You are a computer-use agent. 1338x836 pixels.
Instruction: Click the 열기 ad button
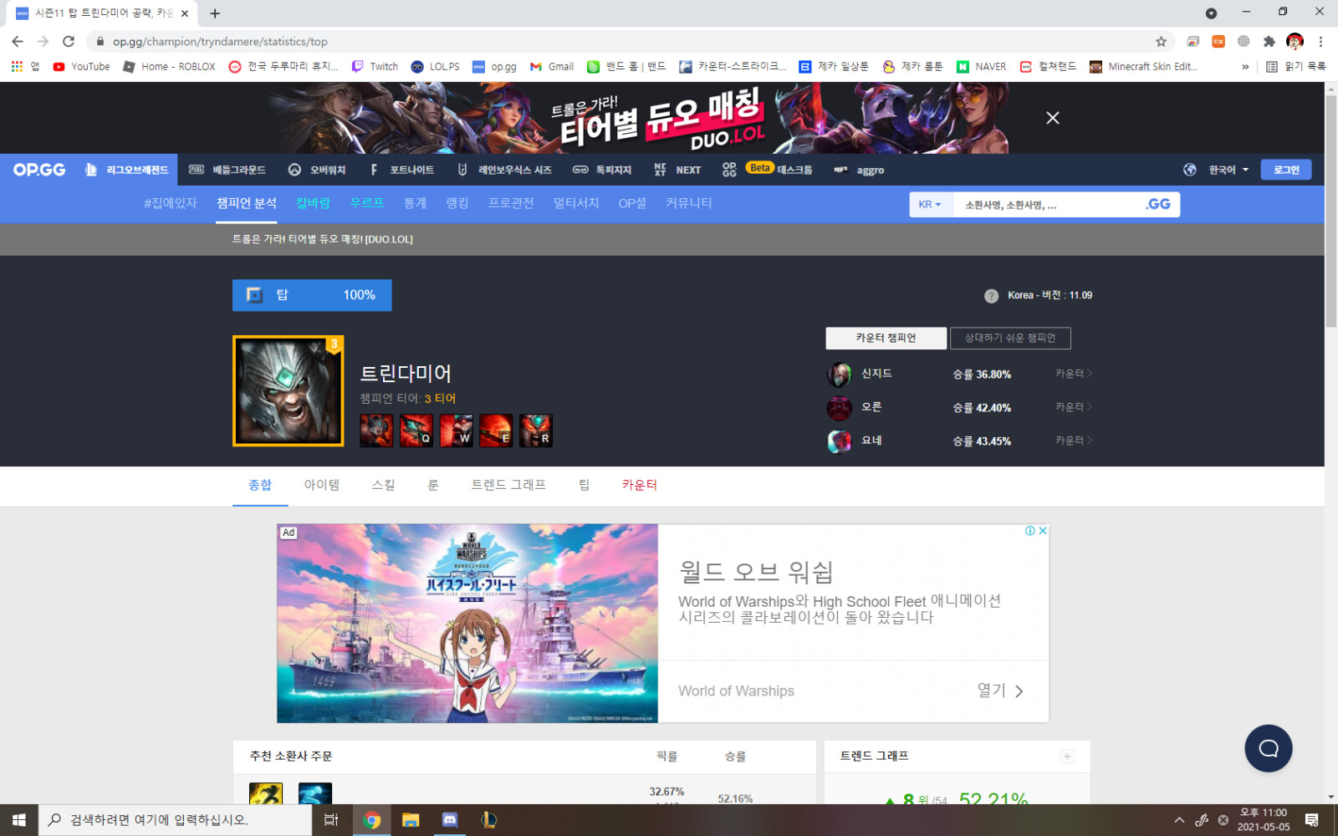(1000, 691)
